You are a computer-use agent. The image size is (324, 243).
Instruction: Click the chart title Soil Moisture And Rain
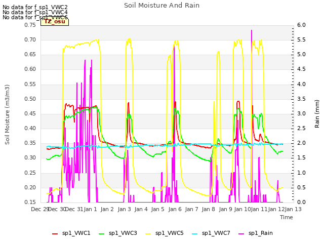(162, 6)
